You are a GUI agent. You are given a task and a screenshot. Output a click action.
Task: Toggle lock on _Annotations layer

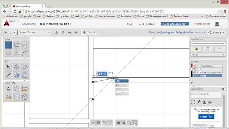[197, 66]
